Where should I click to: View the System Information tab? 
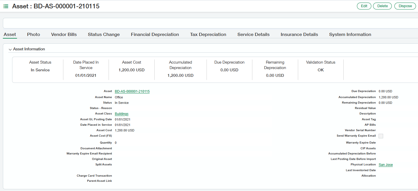350,34
